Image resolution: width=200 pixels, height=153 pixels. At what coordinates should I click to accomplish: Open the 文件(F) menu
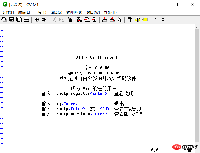click(x=8, y=12)
